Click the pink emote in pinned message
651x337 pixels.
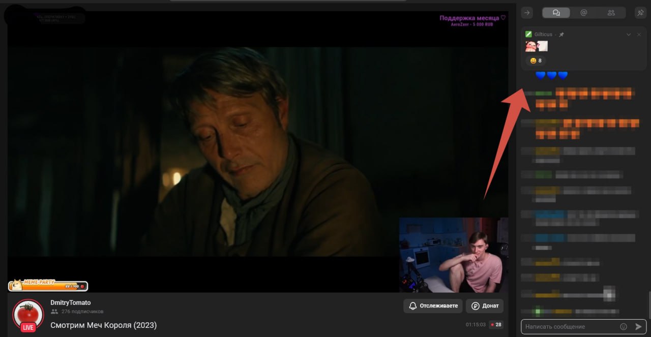(x=530, y=46)
